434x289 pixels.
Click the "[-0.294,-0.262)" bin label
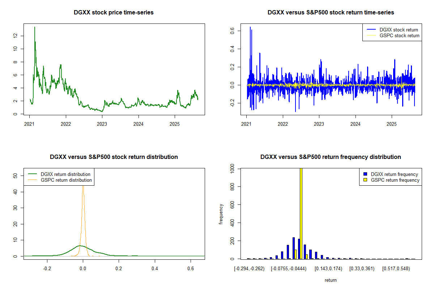[250, 268]
